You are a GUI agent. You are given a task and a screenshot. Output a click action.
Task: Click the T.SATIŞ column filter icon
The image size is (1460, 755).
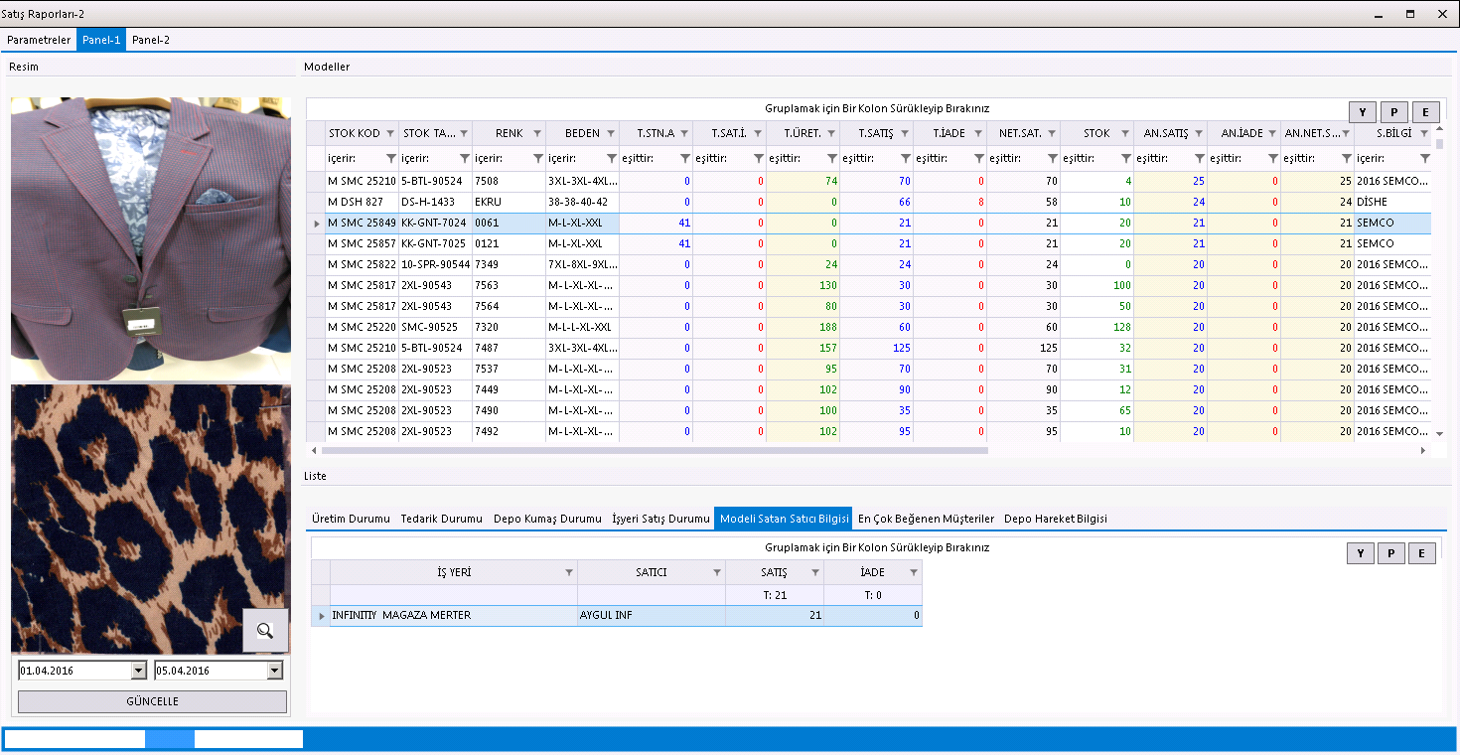pos(905,133)
